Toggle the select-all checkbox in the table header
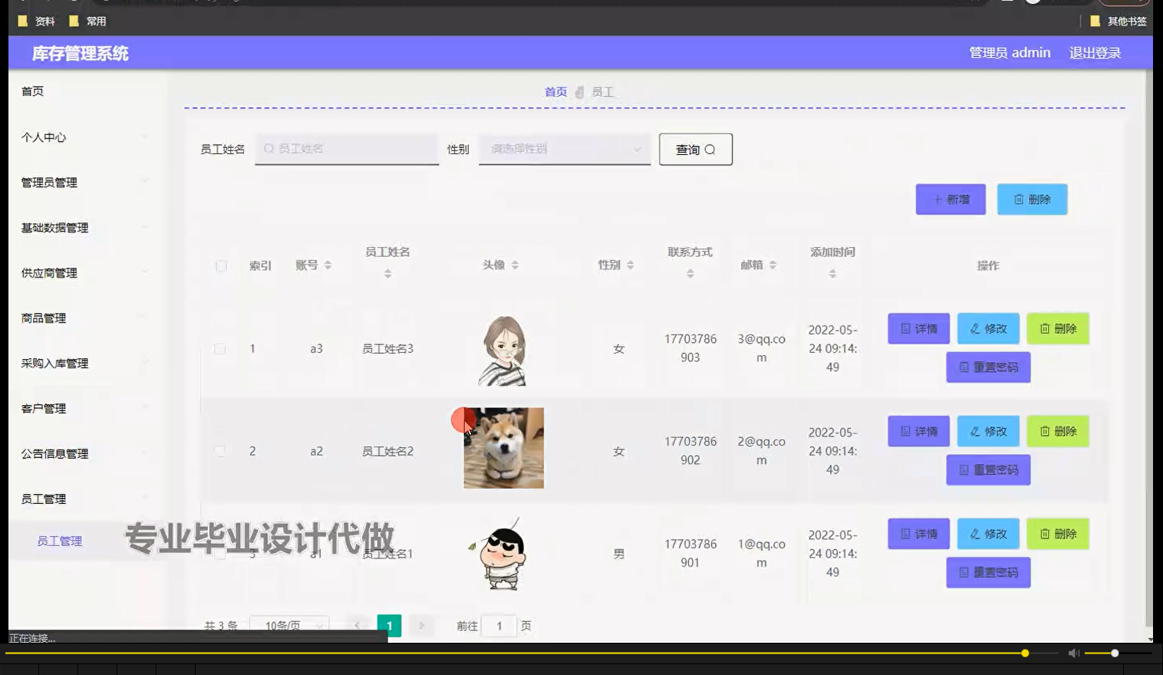This screenshot has width=1163, height=675. [221, 265]
